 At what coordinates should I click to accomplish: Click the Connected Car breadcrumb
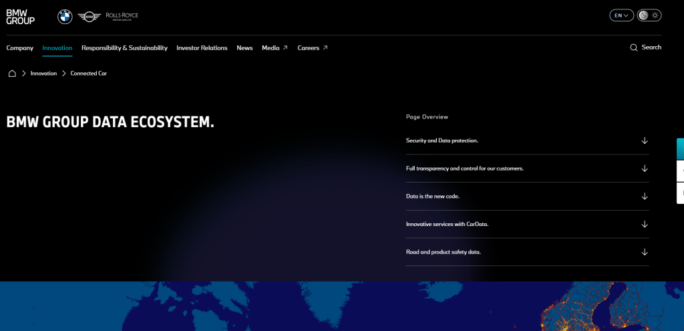point(89,74)
